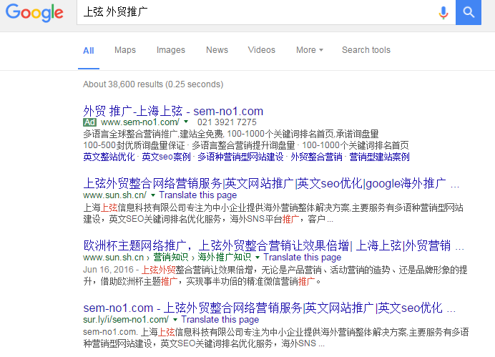Viewport: 495px width, 357px height.
Task: Click the blue magnifier search button
Action: click(469, 12)
